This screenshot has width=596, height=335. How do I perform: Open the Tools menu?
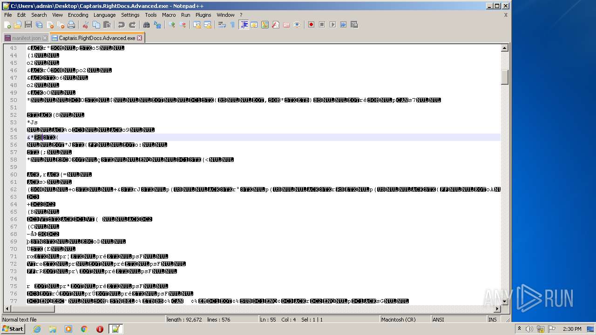tap(151, 15)
